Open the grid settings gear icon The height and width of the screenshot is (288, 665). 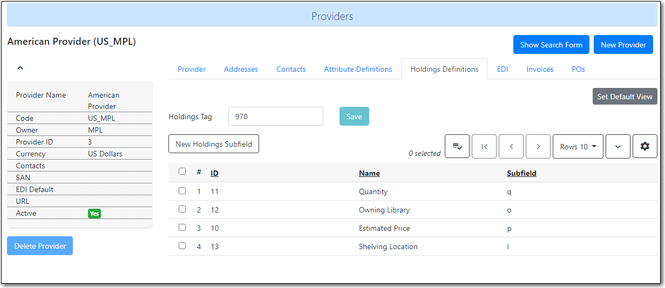tap(645, 147)
